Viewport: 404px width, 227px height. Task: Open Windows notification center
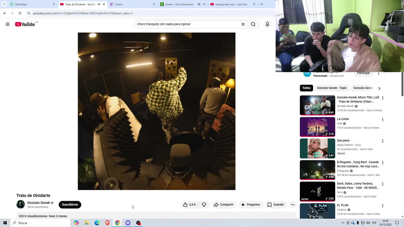[397, 223]
